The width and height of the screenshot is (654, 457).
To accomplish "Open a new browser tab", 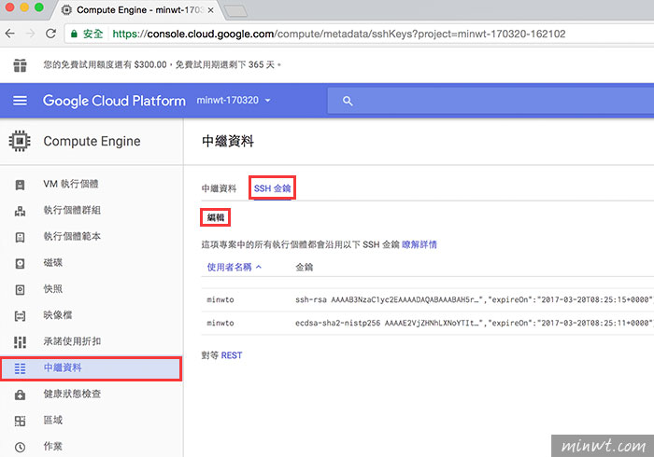I will click(x=236, y=11).
